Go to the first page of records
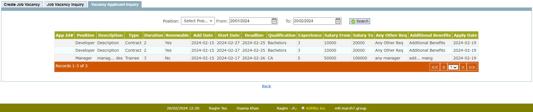533x112 pixels. coord(434,67)
